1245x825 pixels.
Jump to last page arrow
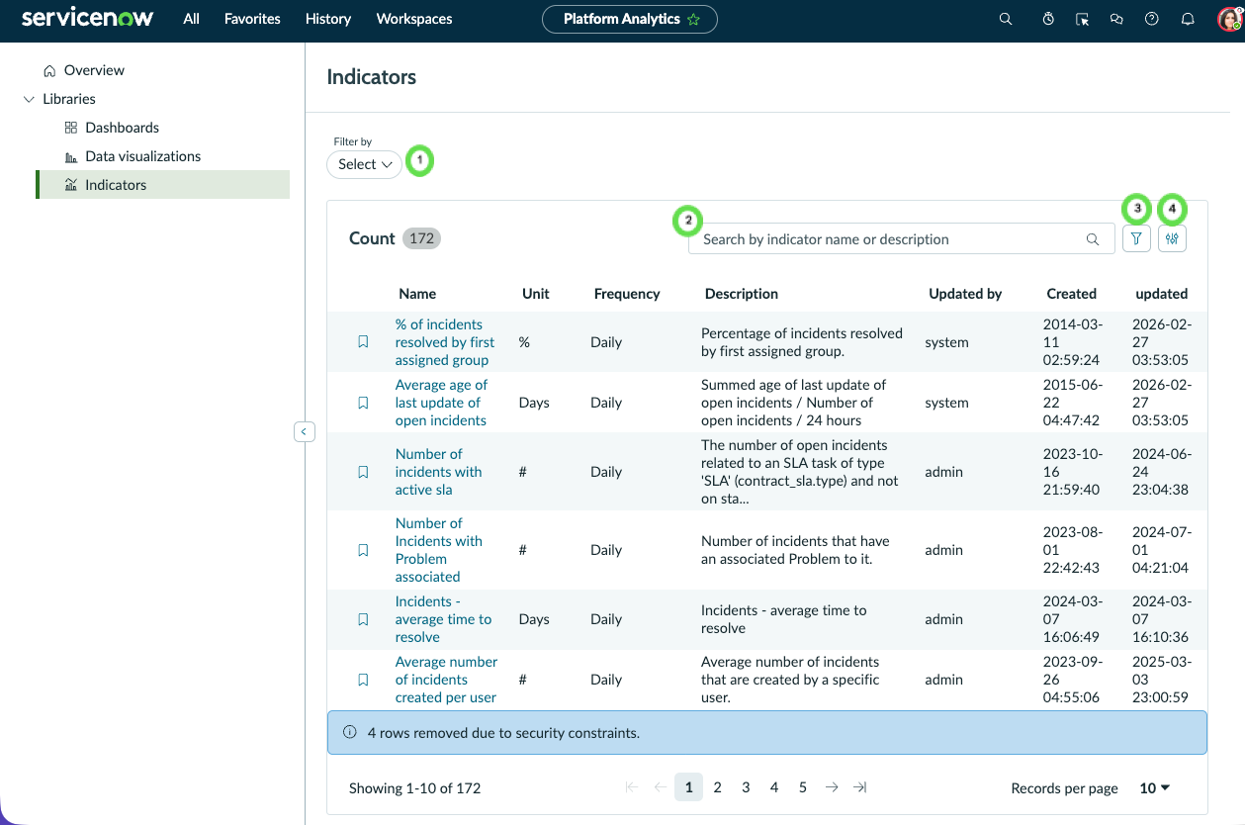point(860,787)
